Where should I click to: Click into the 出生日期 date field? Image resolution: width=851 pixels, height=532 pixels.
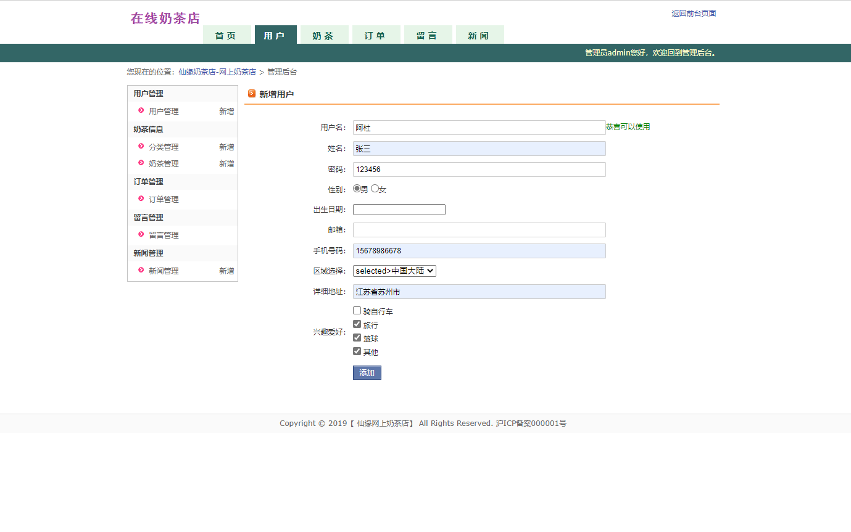tap(399, 210)
